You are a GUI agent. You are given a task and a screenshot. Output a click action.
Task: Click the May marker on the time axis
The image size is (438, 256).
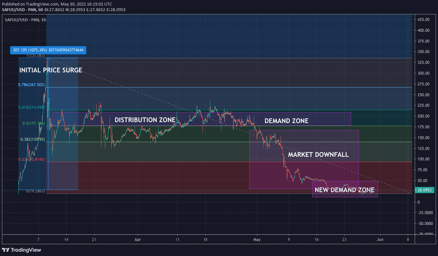[x=257, y=239]
